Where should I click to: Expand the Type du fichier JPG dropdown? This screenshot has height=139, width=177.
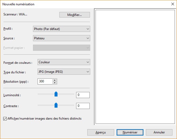[x=64, y=71]
